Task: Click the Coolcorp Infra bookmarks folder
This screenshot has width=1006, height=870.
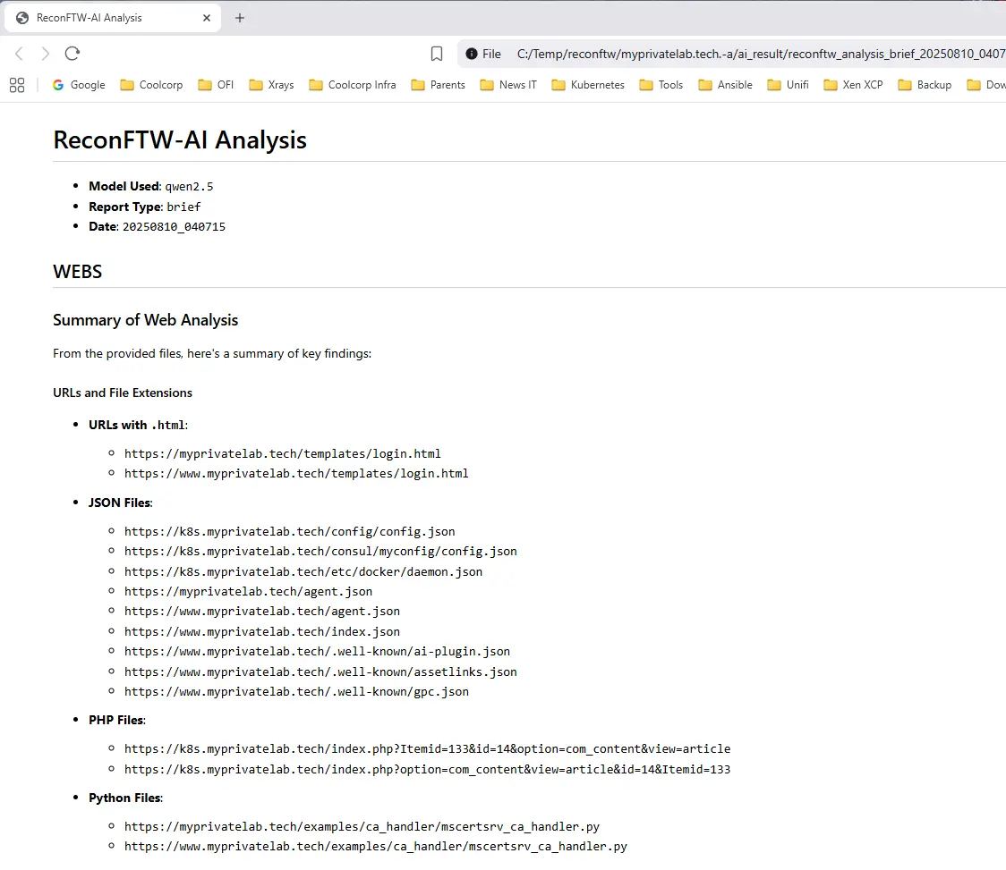Action: (x=353, y=85)
